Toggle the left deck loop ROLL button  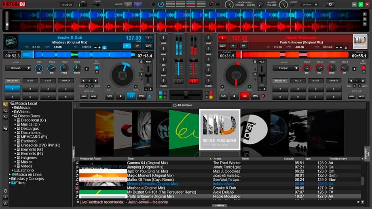(87, 86)
